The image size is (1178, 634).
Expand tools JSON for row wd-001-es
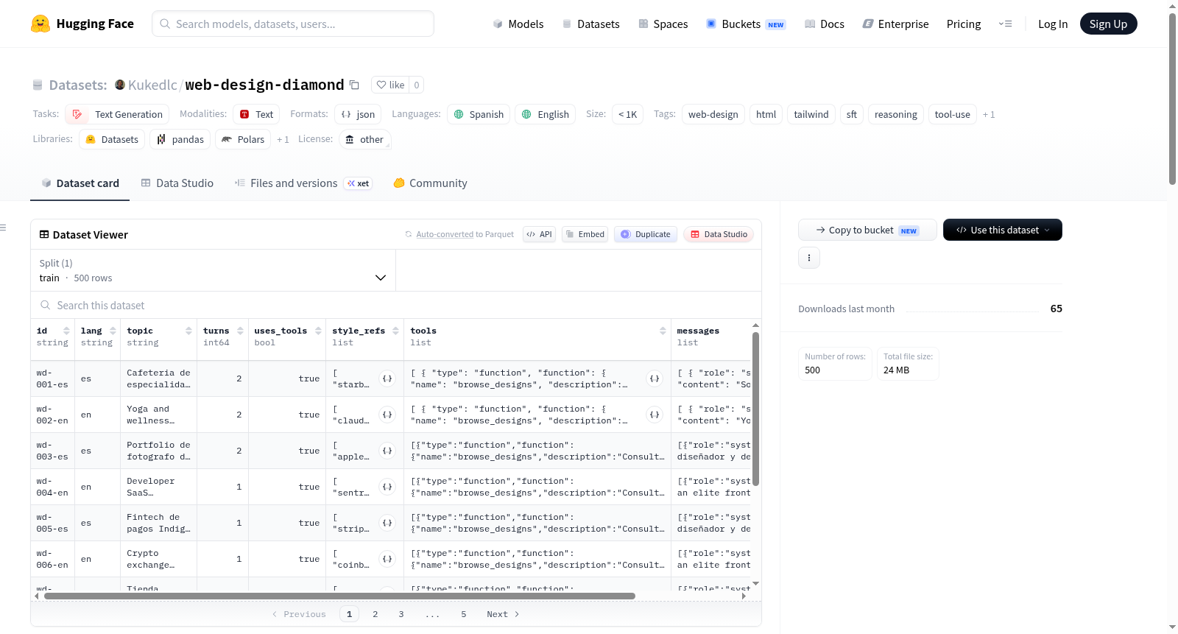pyautogui.click(x=655, y=378)
